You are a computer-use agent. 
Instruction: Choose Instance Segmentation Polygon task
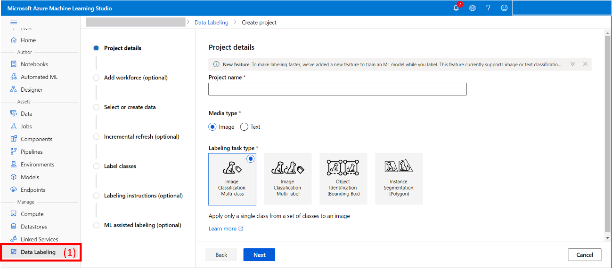pyautogui.click(x=399, y=179)
